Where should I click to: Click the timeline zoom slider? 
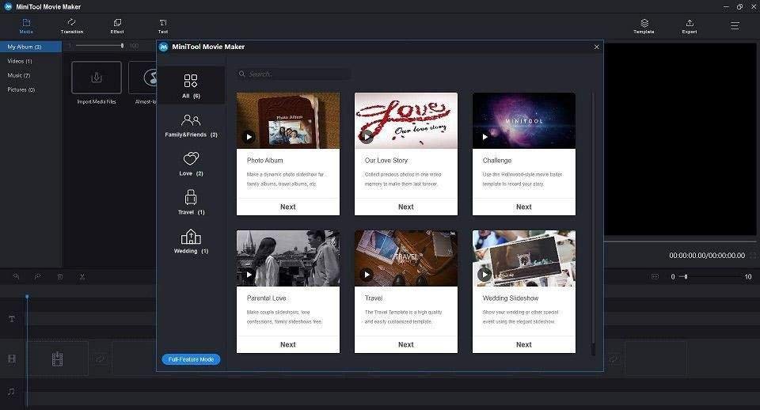point(686,277)
